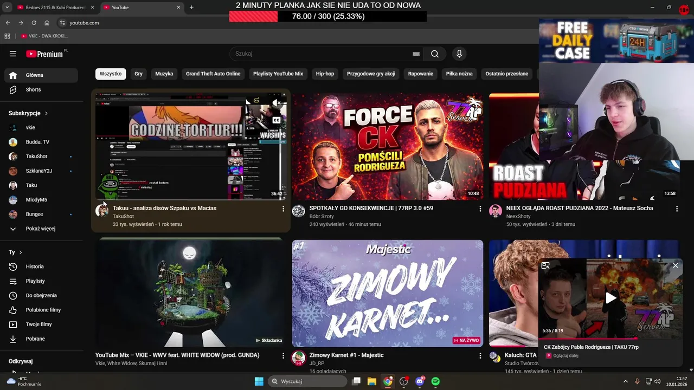This screenshot has height=390, width=694.
Task: Open SzklanaY2J subscription channel
Action: [41, 171]
